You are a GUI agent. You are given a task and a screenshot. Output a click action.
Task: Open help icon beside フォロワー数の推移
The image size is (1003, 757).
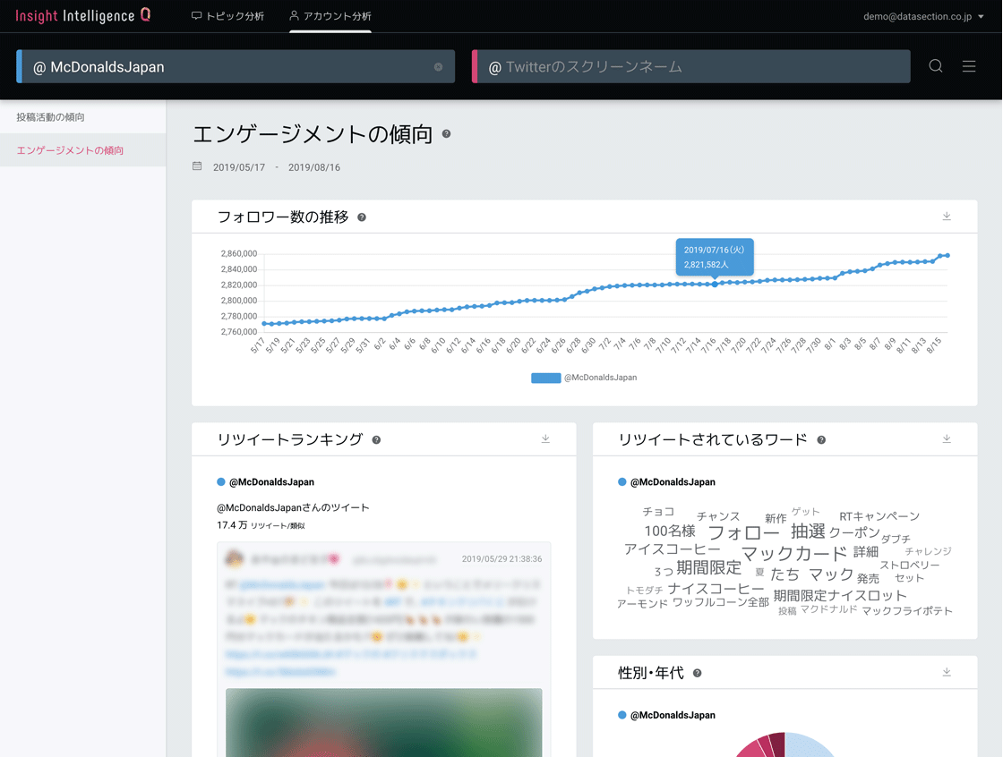362,217
